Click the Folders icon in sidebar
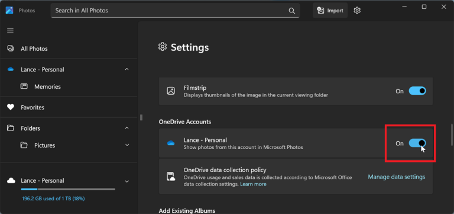Screen dimensions: 454x214 click(11, 128)
